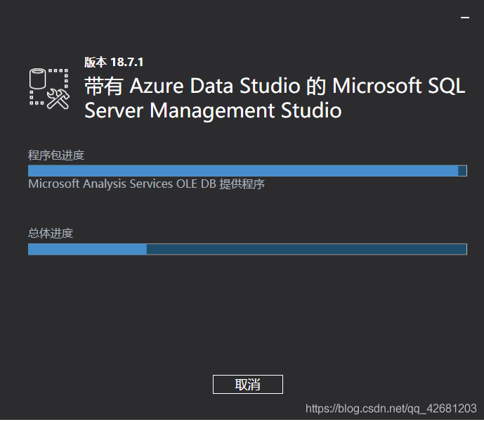Viewport: 484px width, 422px height.
Task: Click Microsoft Analysis Services OLE DB status text
Action: (122, 184)
